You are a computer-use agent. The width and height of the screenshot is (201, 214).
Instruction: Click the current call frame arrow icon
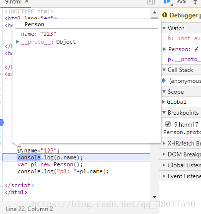164,80
